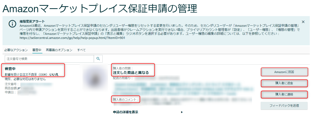Switch to the 必要なアクション tab

point(16,50)
